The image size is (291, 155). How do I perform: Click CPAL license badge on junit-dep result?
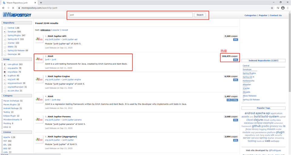[235, 100]
